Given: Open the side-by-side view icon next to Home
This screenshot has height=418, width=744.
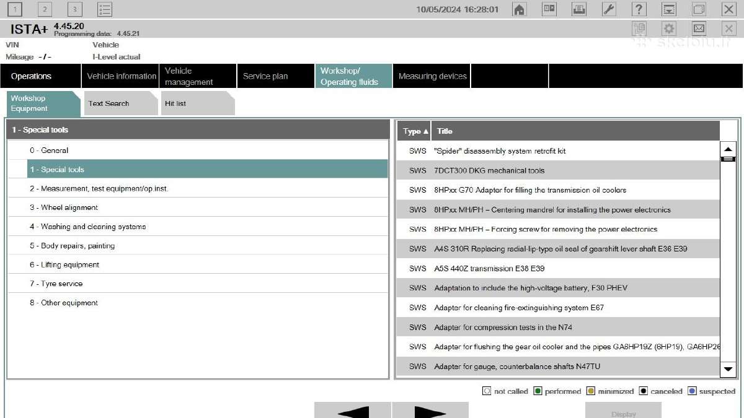Looking at the screenshot, I should tap(549, 9).
